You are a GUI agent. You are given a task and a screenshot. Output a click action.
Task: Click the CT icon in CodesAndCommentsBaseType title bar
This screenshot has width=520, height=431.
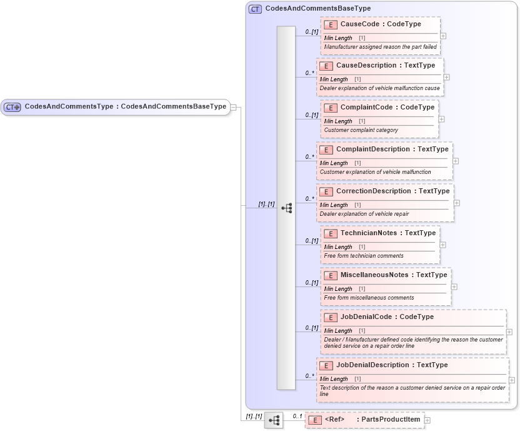click(x=254, y=9)
